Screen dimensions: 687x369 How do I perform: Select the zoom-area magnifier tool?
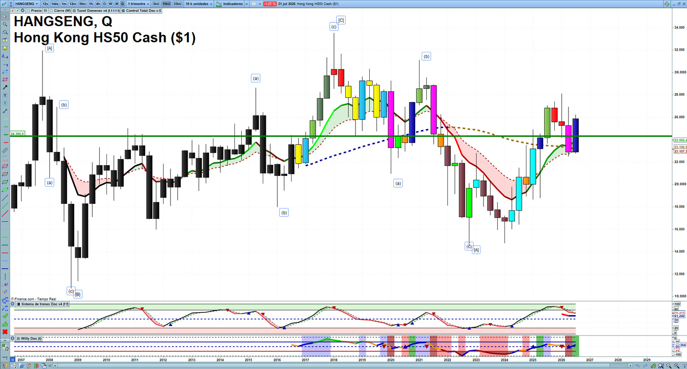point(5,32)
